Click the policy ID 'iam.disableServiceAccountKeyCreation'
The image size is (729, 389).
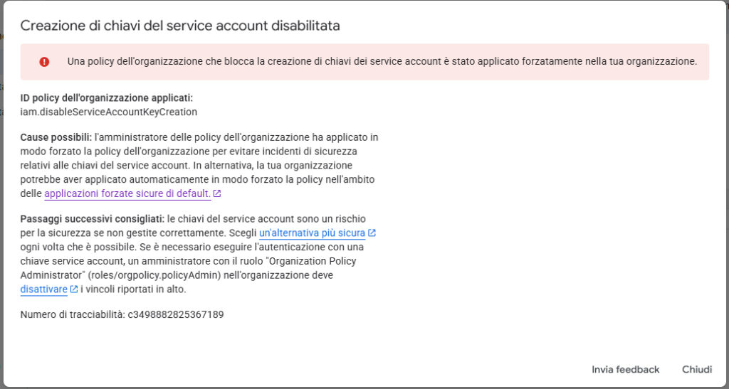(x=109, y=112)
